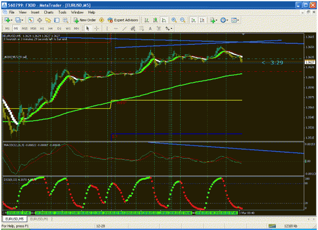Click the Periods clock icon
The height and width of the screenshot is (230, 318).
pos(223,20)
